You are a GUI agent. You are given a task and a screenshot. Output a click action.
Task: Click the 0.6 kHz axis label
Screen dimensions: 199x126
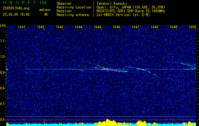coord(3,120)
